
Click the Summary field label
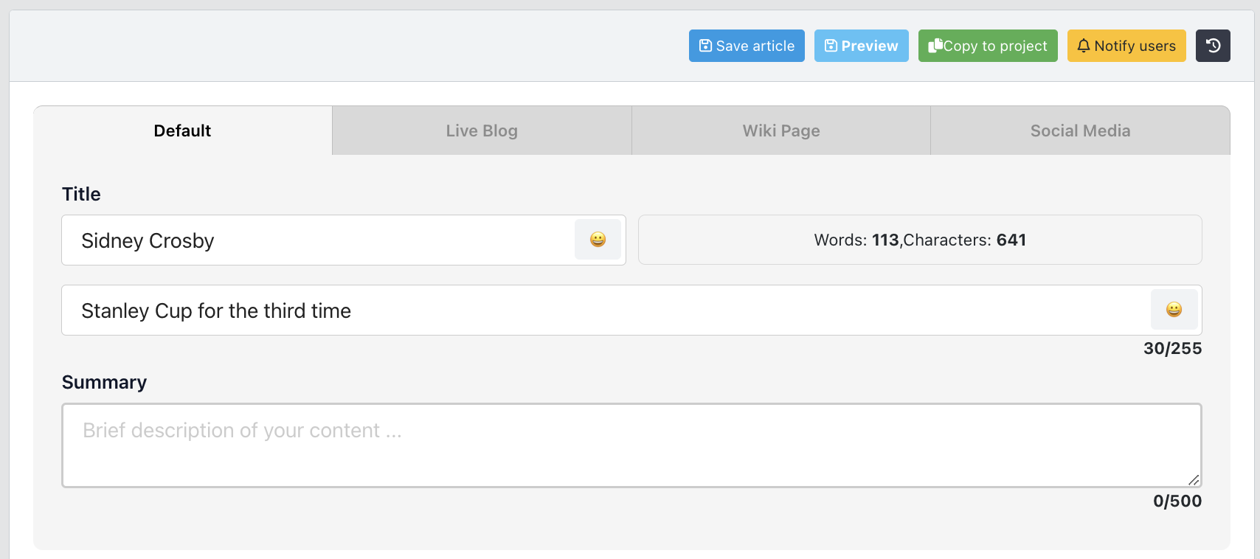[x=104, y=382]
